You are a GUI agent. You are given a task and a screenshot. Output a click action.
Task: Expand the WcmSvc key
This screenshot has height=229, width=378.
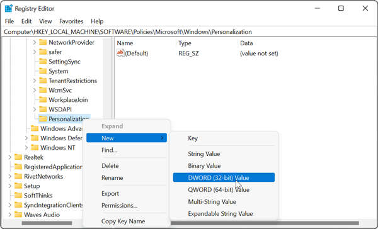(35, 91)
